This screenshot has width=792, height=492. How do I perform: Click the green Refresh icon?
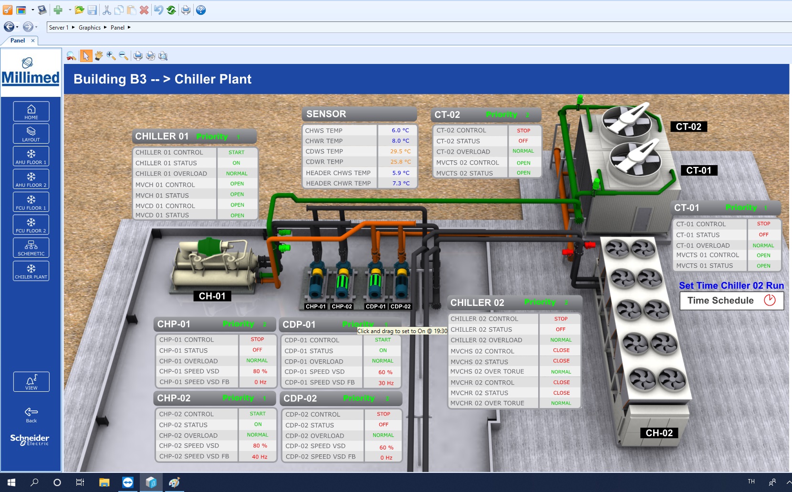(x=171, y=10)
